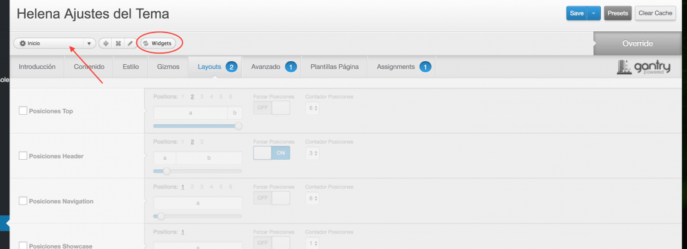Click the 'Helena Ajustes del Tema' heading
Image resolution: width=687 pixels, height=249 pixels.
tap(93, 14)
